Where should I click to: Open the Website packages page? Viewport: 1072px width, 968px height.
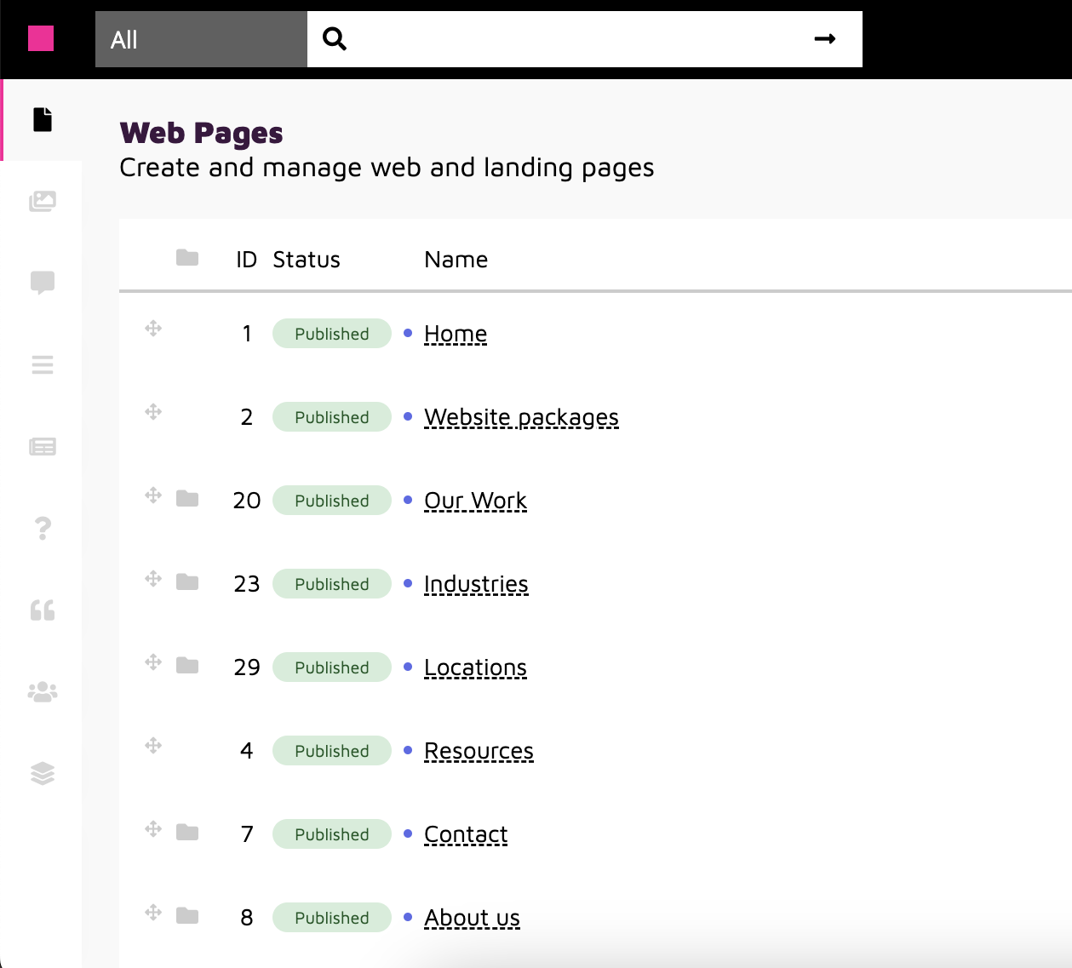pyautogui.click(x=521, y=417)
